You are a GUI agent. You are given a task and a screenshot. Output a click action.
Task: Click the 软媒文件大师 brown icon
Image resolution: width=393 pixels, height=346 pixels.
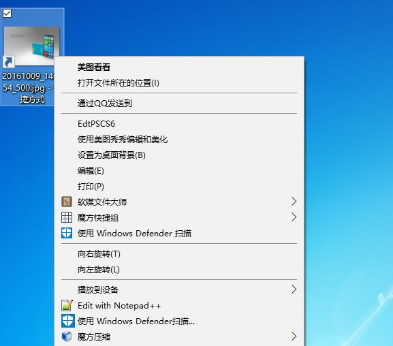coord(67,202)
